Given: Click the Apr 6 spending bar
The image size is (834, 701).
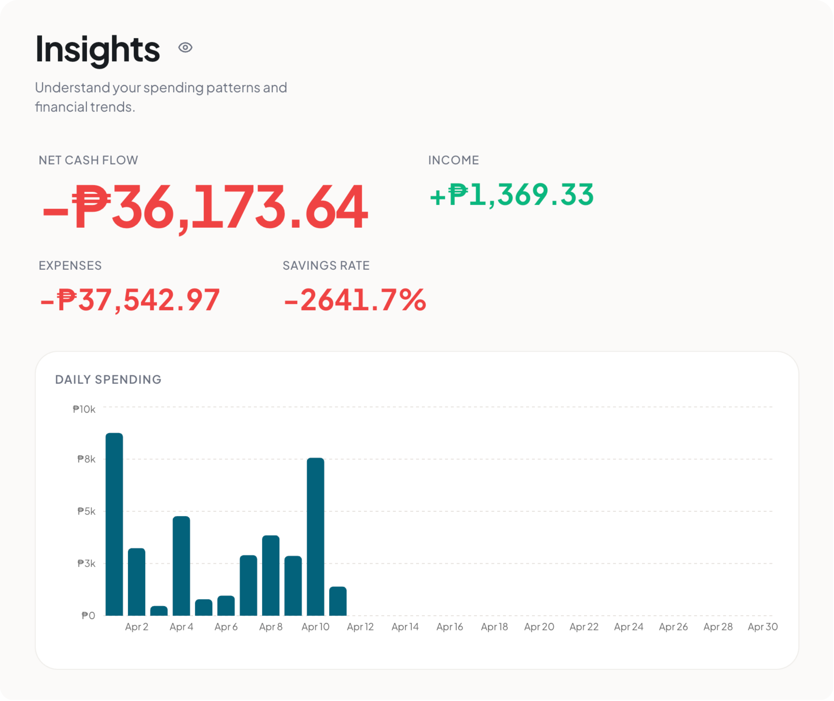Looking at the screenshot, I should 226,606.
